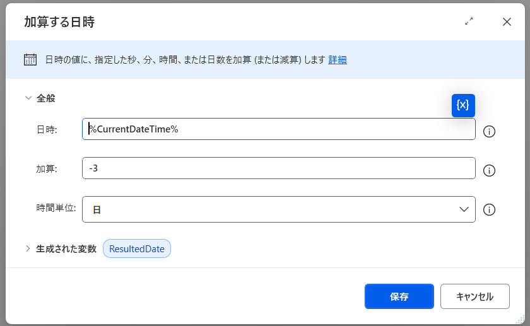Click the 加算 field containing -3

[278, 168]
